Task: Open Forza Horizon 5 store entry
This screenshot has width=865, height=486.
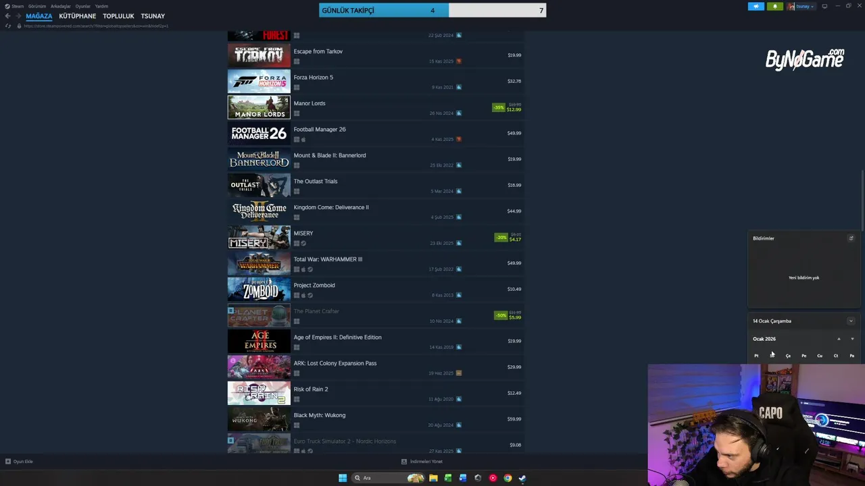Action: (x=376, y=81)
